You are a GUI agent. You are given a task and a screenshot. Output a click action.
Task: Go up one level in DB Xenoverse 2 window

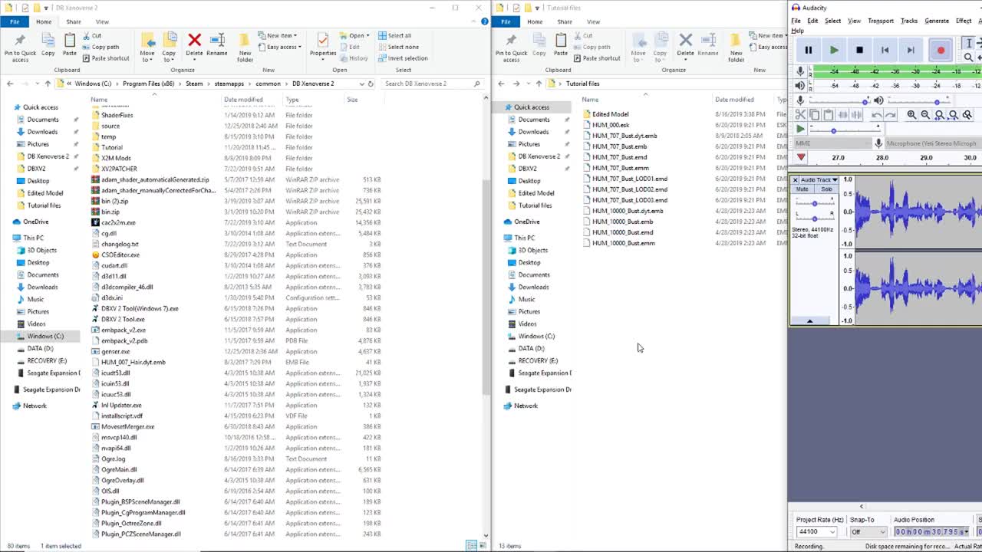pos(48,84)
